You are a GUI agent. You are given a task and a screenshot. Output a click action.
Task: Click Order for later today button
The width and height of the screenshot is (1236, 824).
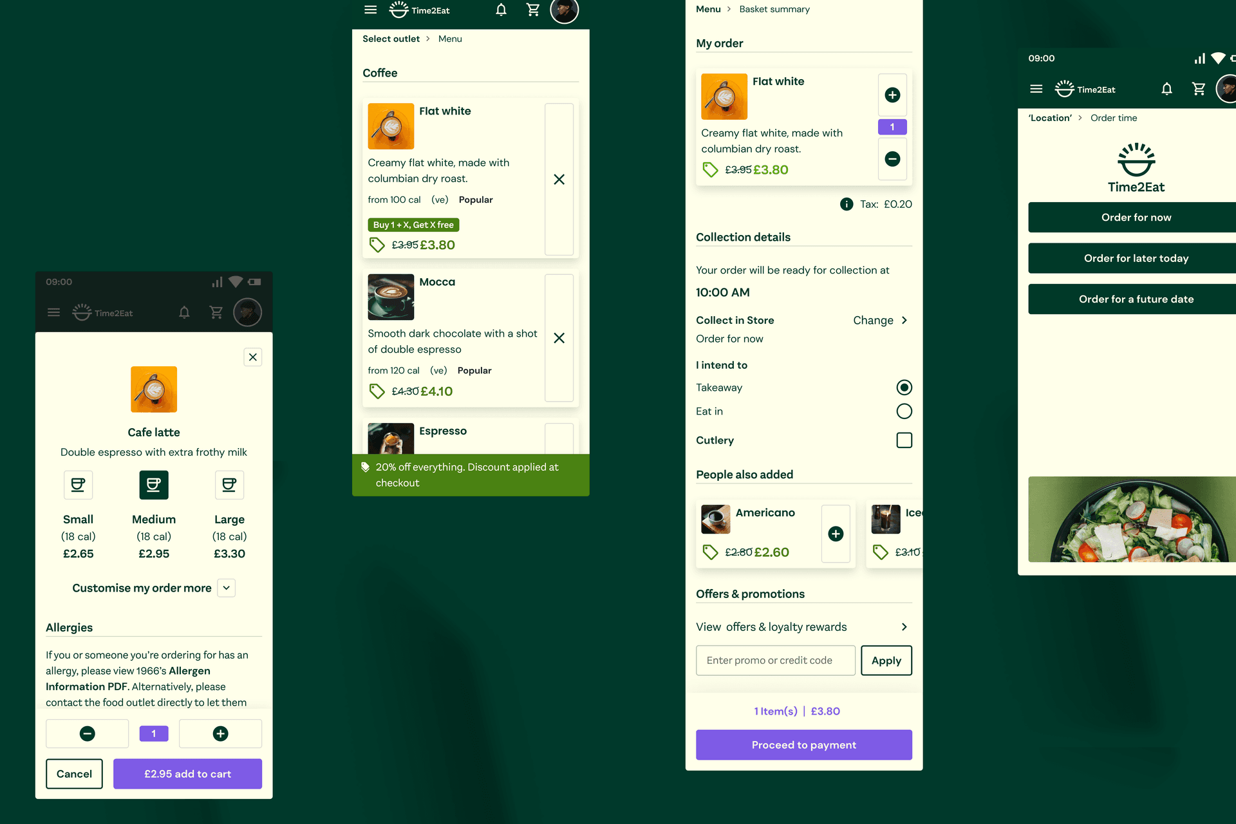tap(1136, 258)
